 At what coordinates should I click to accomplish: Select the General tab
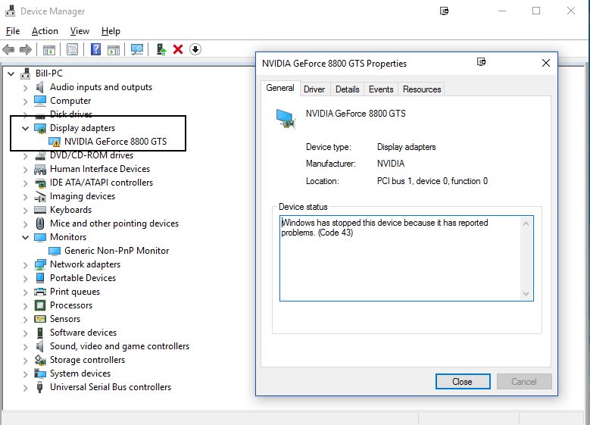pos(280,88)
